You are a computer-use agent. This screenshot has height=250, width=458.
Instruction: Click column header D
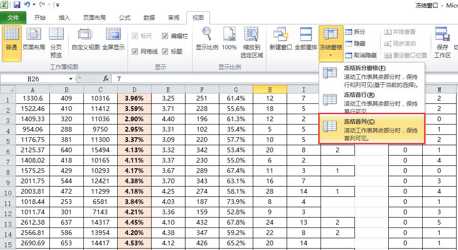click(x=134, y=89)
